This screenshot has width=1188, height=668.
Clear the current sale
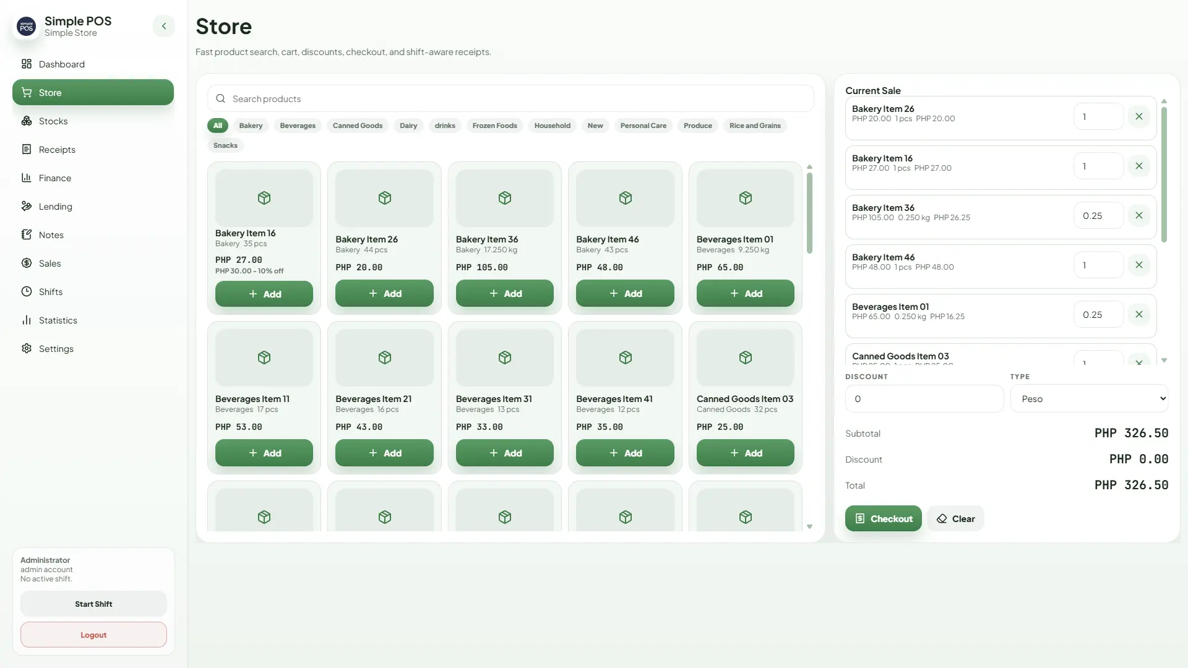[x=955, y=518]
